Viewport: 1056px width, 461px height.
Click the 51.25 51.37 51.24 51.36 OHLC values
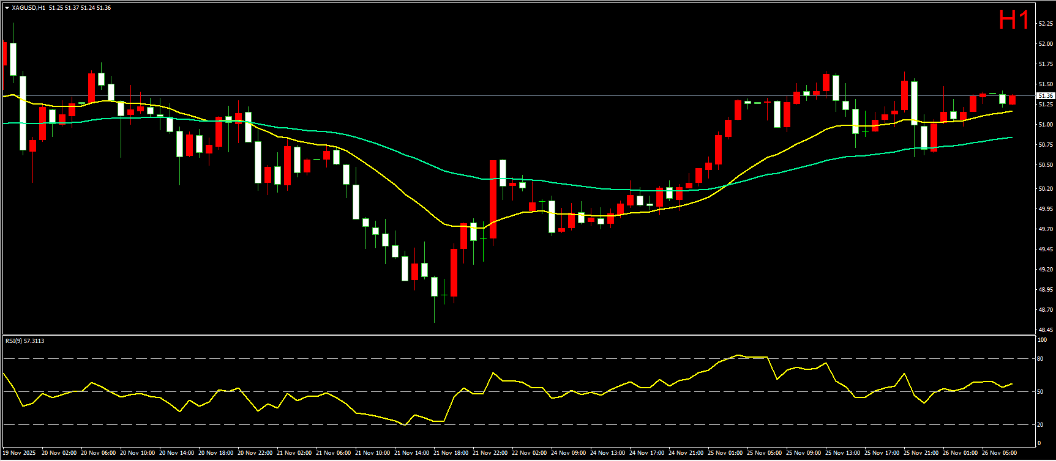[80, 8]
